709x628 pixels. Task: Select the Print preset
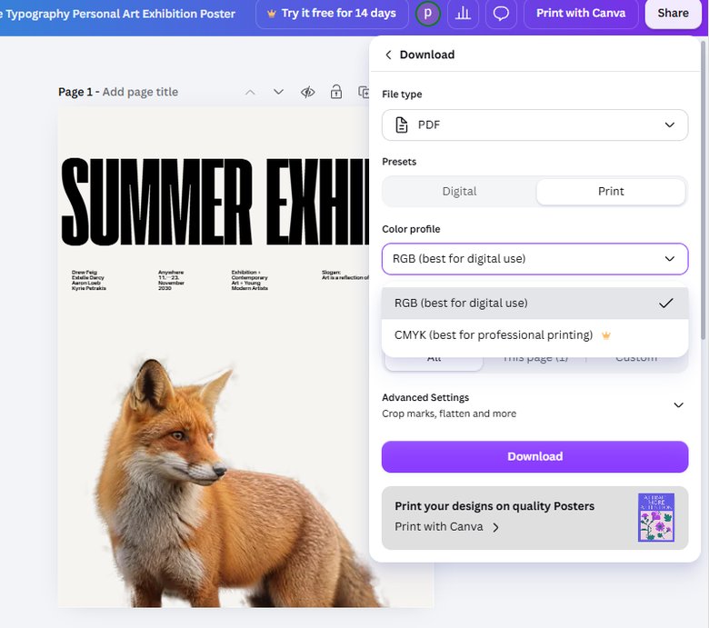click(x=611, y=191)
